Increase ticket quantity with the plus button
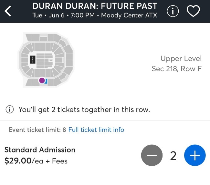 (195, 156)
